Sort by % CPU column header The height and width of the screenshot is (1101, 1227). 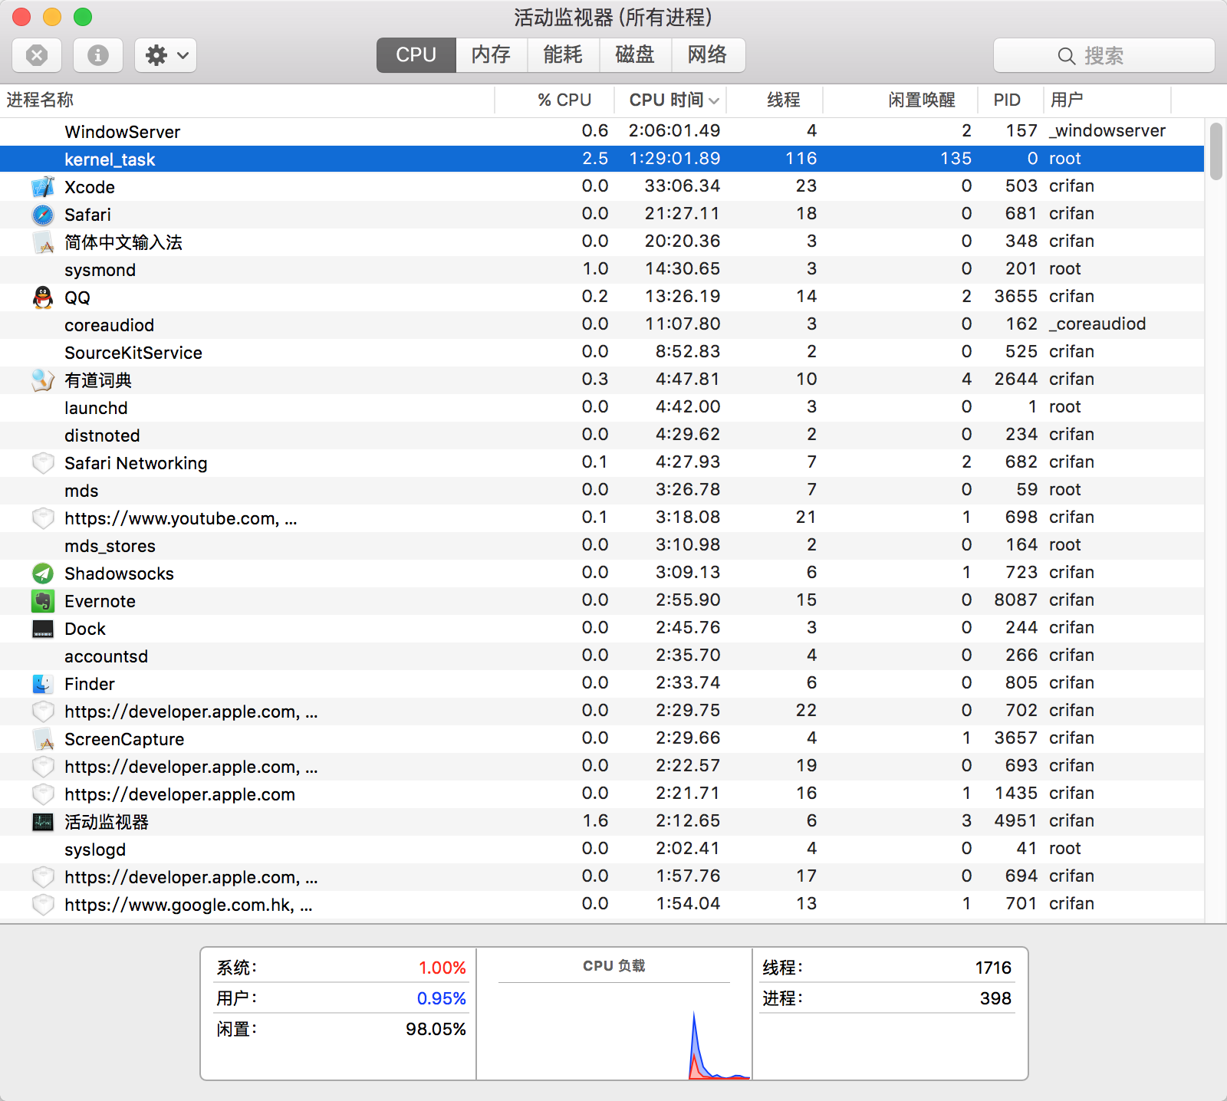click(554, 100)
